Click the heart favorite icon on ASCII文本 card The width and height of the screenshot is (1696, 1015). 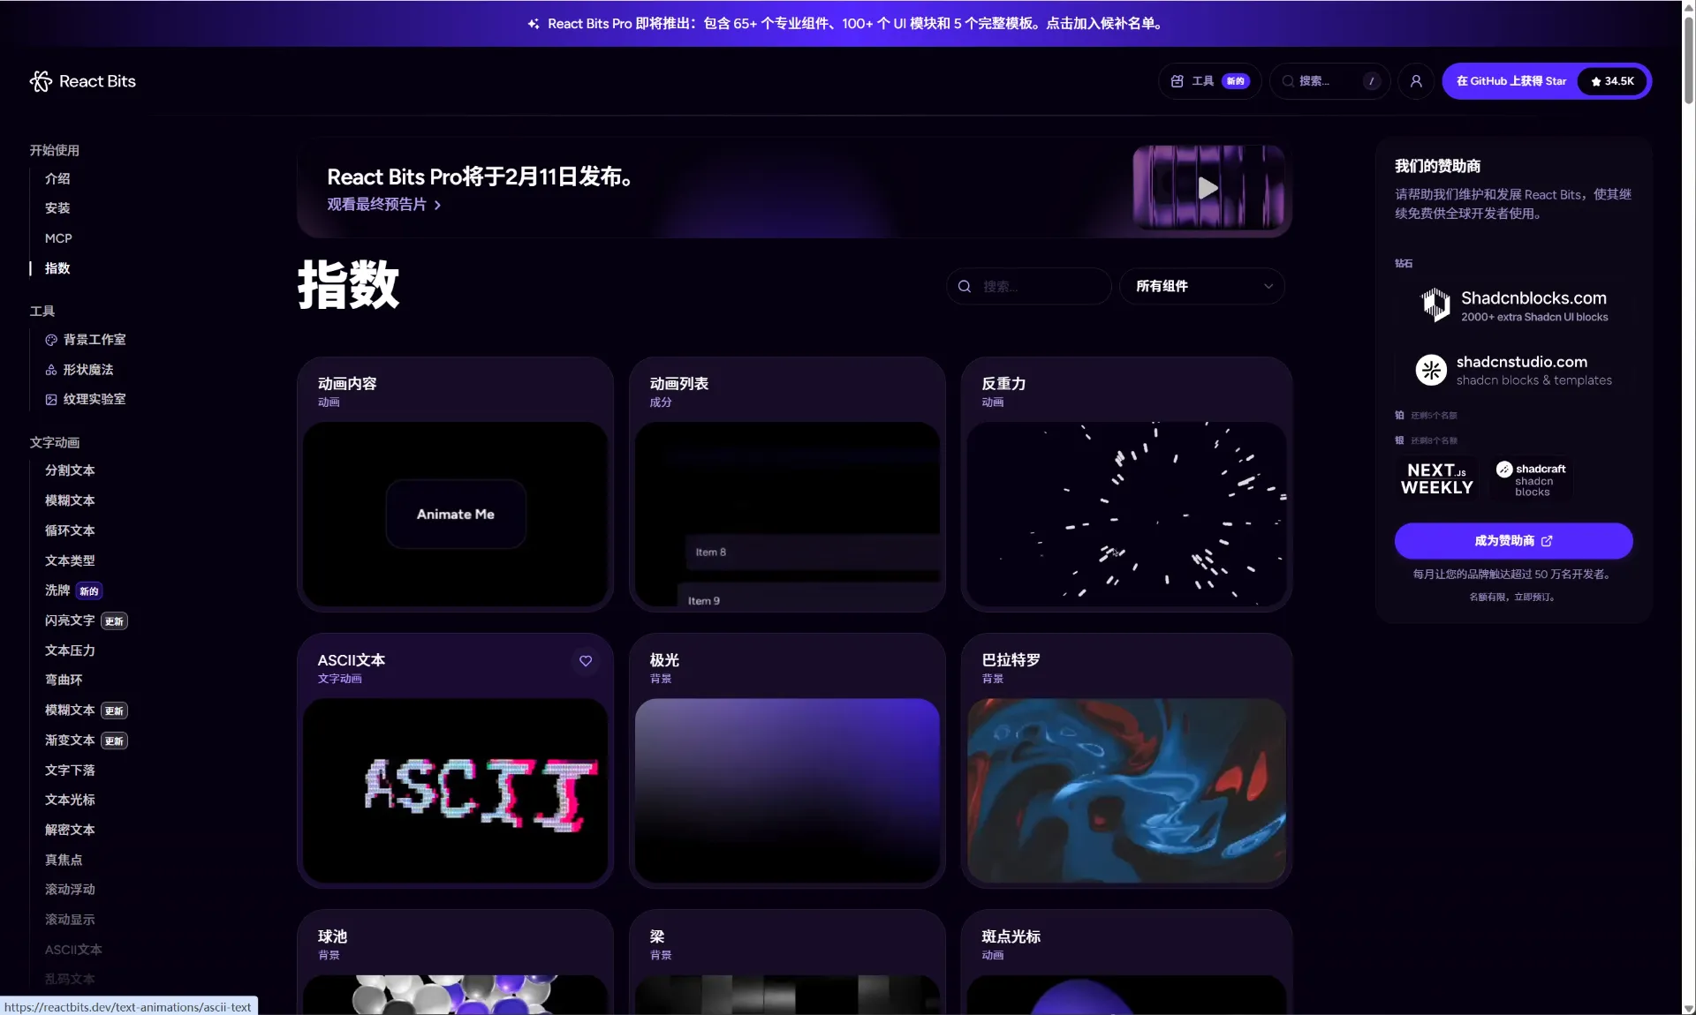coord(586,661)
